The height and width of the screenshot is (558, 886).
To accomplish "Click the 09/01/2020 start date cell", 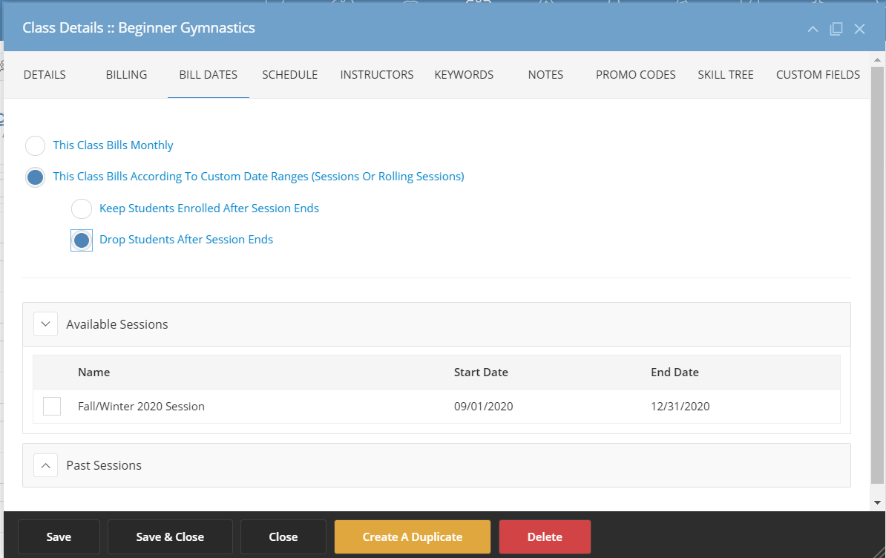I will (484, 406).
